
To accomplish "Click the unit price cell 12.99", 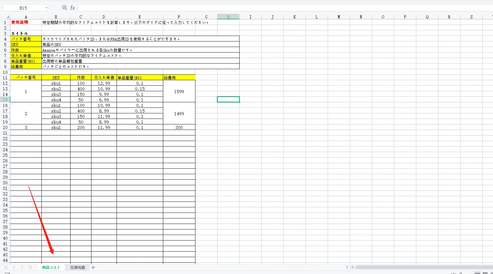I will (x=104, y=83).
